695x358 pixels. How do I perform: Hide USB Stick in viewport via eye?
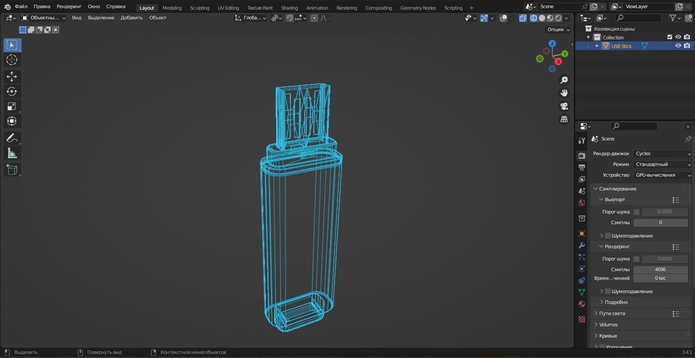click(678, 46)
